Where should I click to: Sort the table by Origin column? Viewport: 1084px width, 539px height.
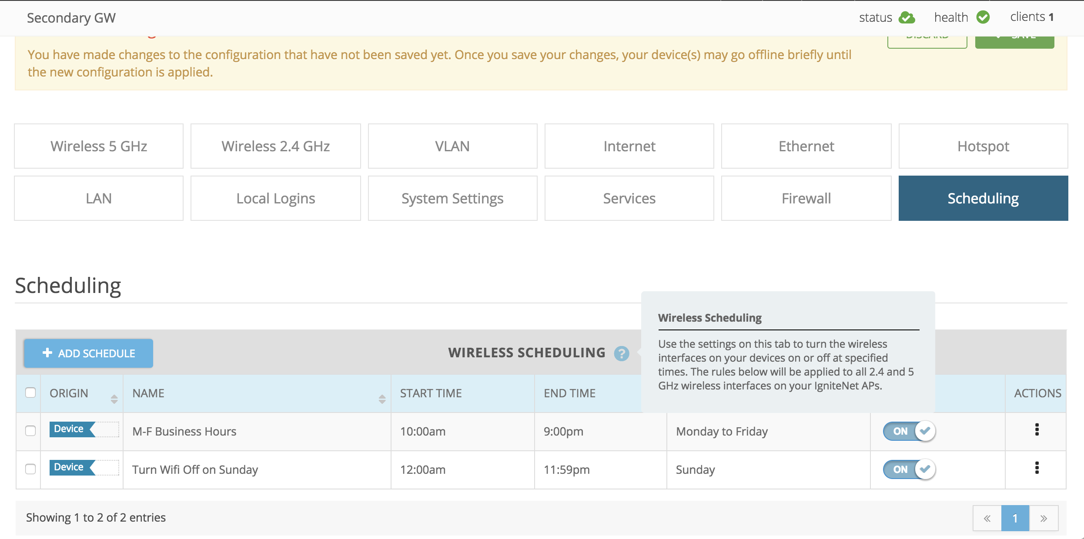coord(114,399)
